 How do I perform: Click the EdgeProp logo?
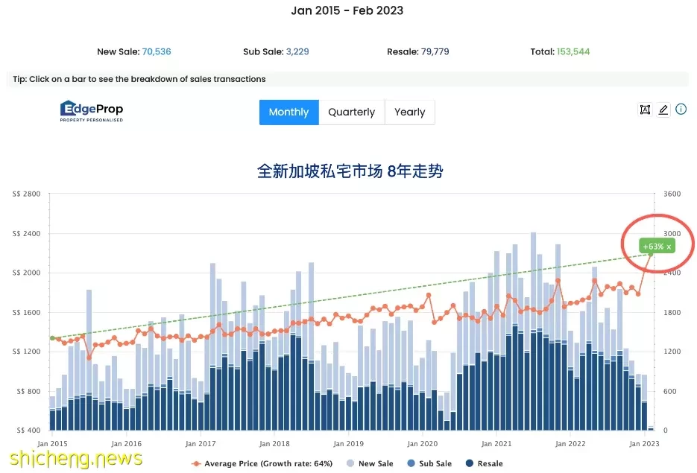click(92, 111)
